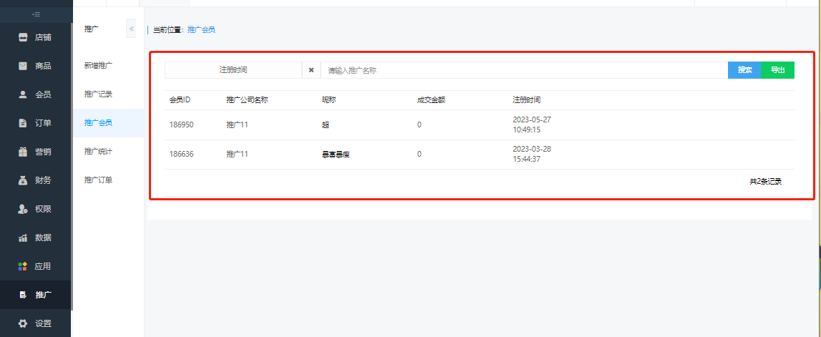Open 会员 menu label
Screen dimensions: 821x337
click(43, 94)
